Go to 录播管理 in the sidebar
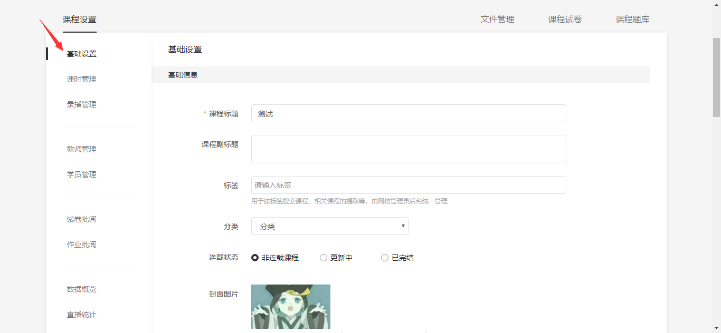 82,104
